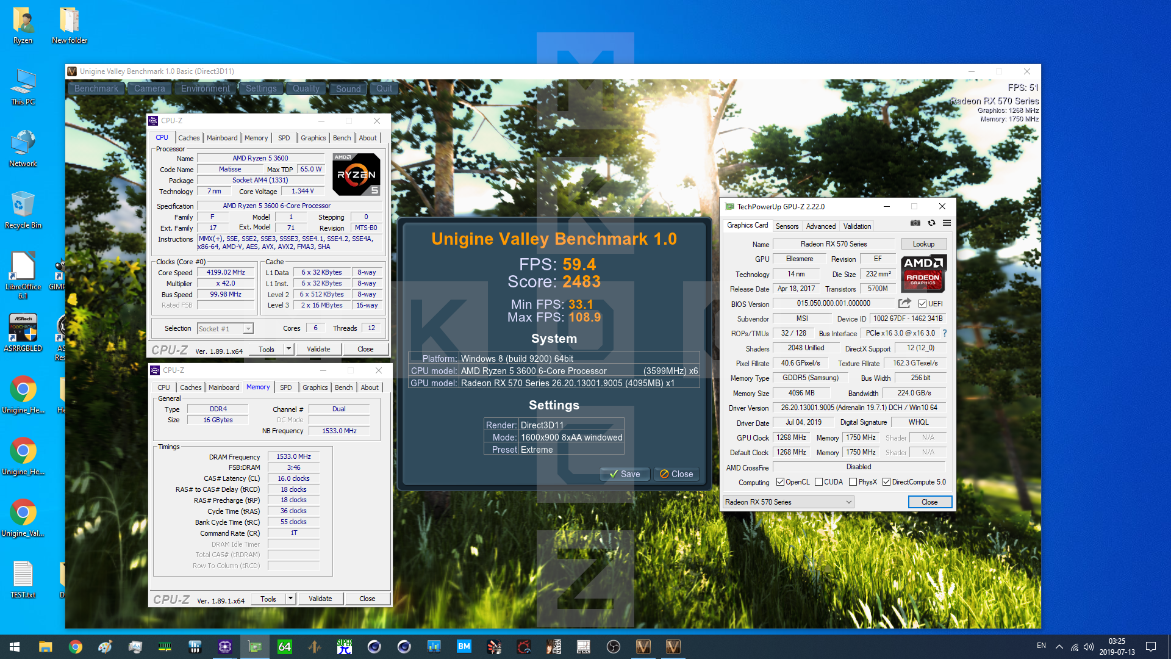Click the CPU Name field AMD Ryzen 5 3600
Image resolution: width=1171 pixels, height=659 pixels.
pyautogui.click(x=260, y=158)
